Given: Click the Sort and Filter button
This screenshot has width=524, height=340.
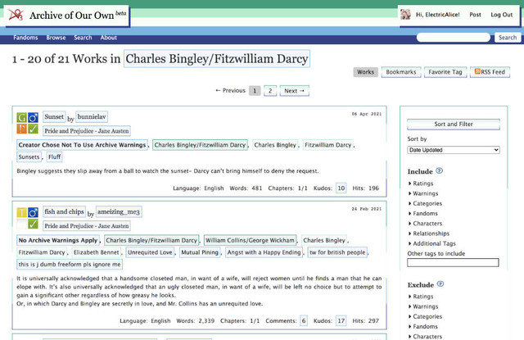Looking at the screenshot, I should click(454, 124).
